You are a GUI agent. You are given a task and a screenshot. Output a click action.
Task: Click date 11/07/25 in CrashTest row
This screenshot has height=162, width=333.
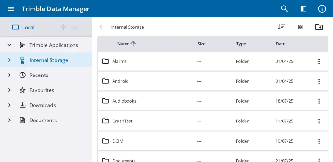[284, 121]
